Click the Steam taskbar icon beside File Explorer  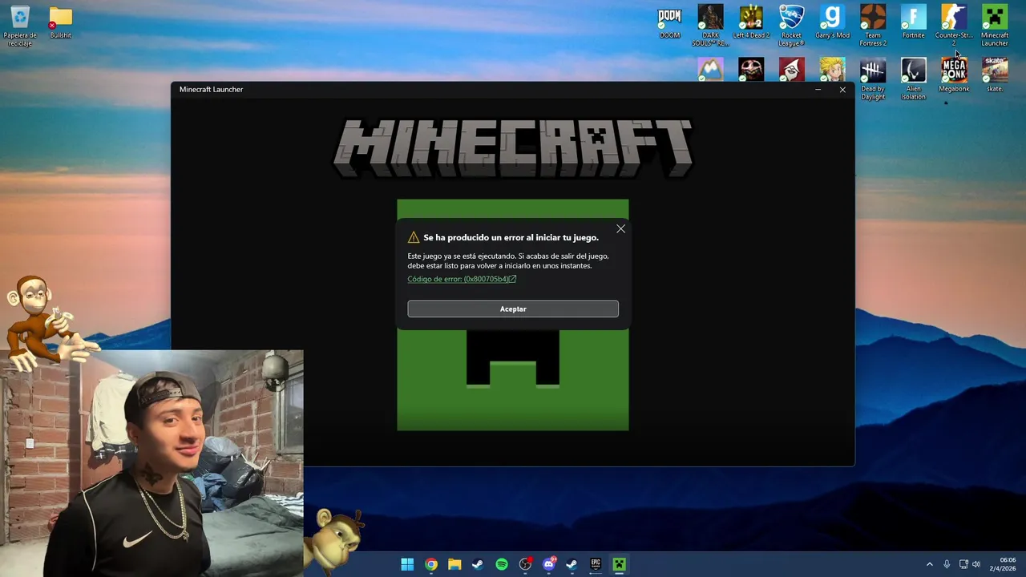(478, 564)
